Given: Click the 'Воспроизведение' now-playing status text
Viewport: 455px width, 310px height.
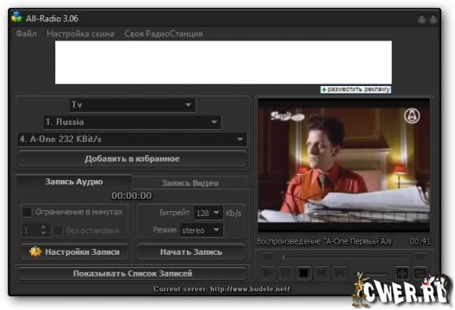Looking at the screenshot, I should coord(324,241).
